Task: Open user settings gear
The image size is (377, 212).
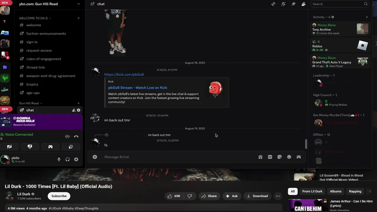Action: coord(76,159)
